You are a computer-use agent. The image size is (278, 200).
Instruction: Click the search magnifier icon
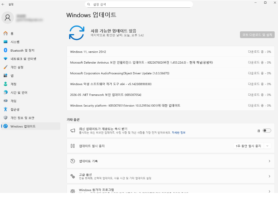click(x=89, y=4)
